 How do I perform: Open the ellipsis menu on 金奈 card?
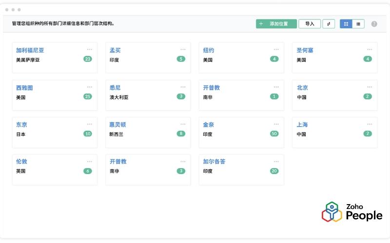(276, 124)
